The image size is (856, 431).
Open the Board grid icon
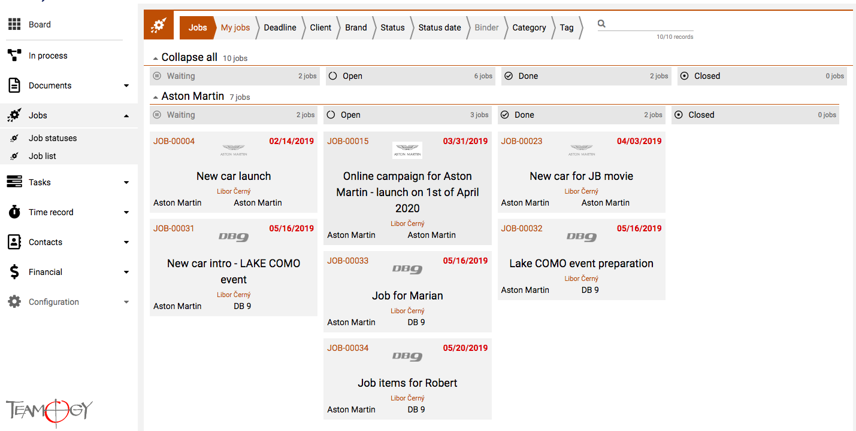[14, 25]
